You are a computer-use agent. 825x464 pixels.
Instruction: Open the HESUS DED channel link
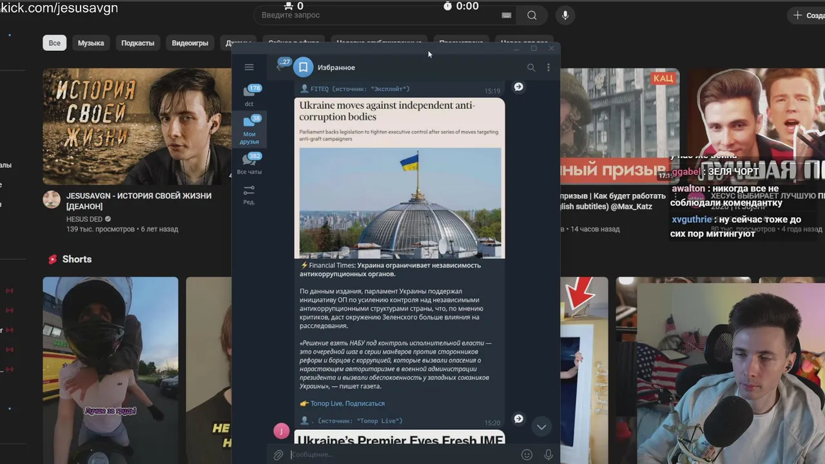click(x=84, y=219)
